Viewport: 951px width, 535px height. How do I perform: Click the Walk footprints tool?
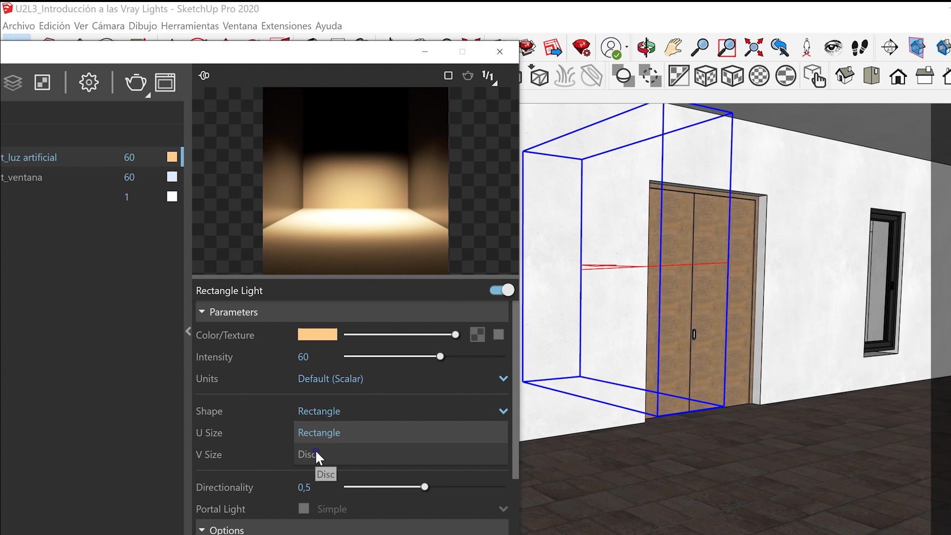pyautogui.click(x=859, y=48)
